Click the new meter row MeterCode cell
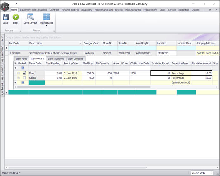220x176 pixels. tap(37, 82)
